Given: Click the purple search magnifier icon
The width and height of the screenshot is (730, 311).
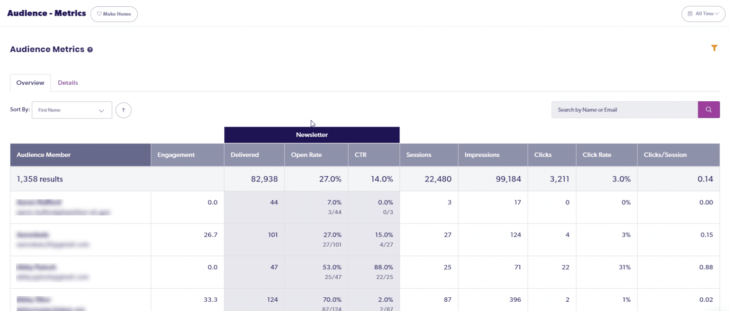Looking at the screenshot, I should tap(708, 110).
